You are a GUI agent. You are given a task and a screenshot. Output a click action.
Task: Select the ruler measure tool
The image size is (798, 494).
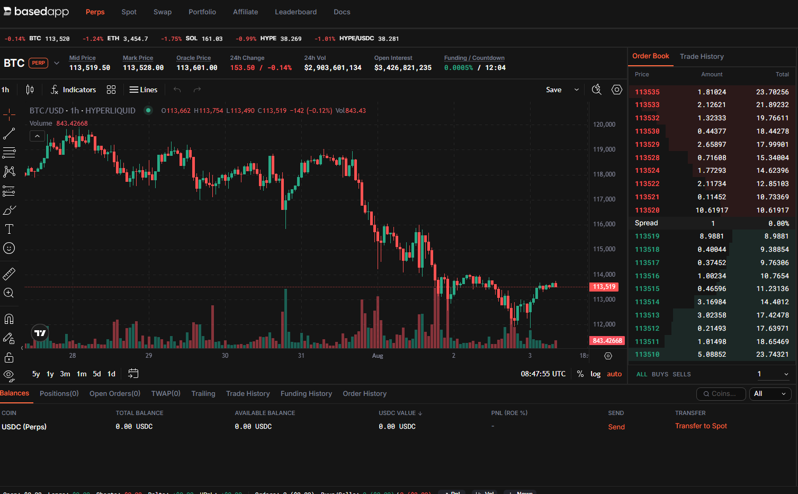coord(9,274)
